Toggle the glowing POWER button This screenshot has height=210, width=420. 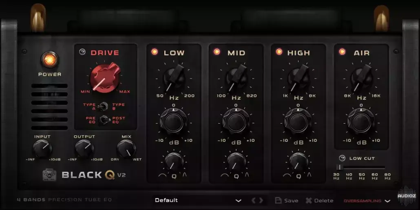click(50, 60)
